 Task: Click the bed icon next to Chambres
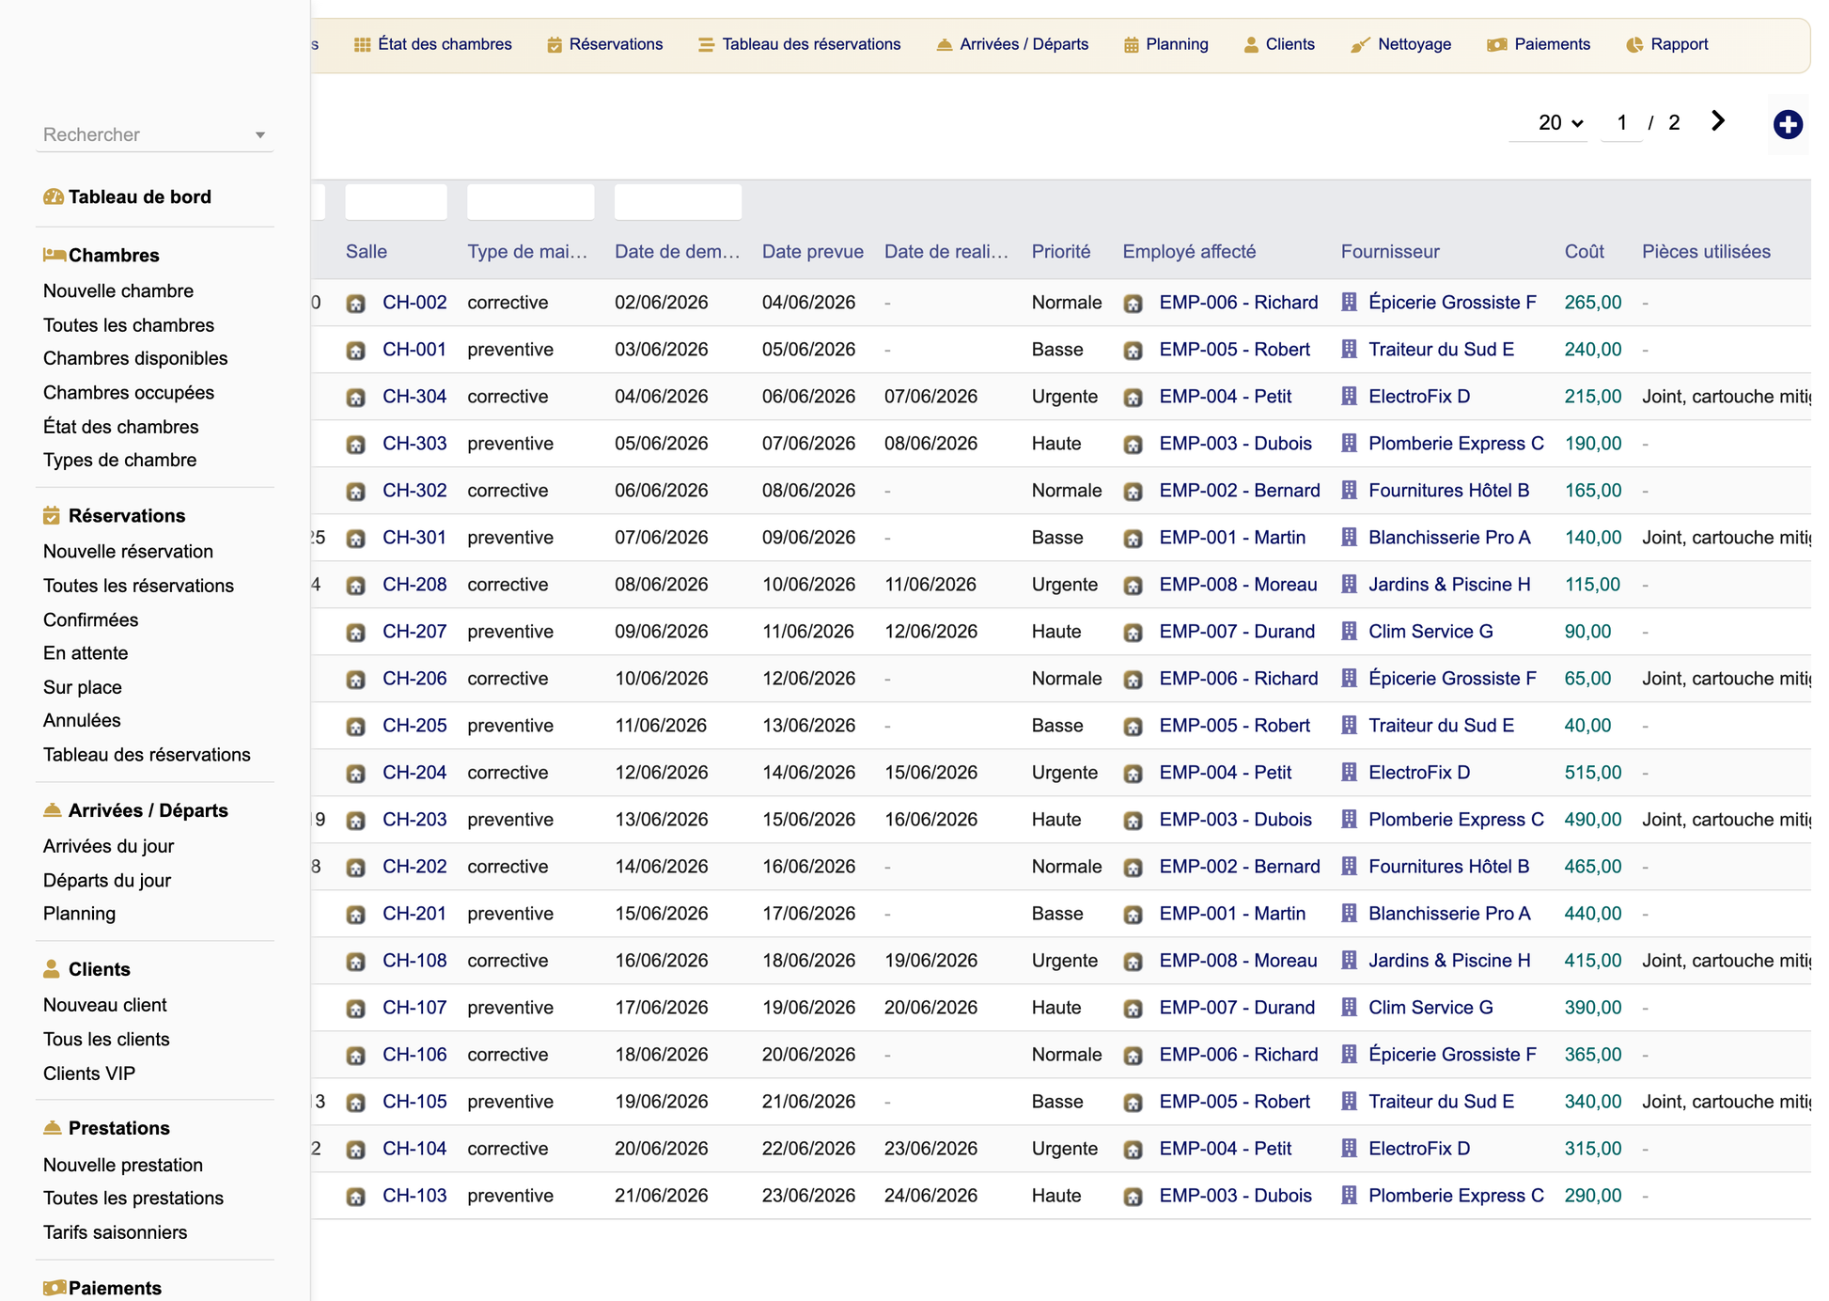point(54,255)
